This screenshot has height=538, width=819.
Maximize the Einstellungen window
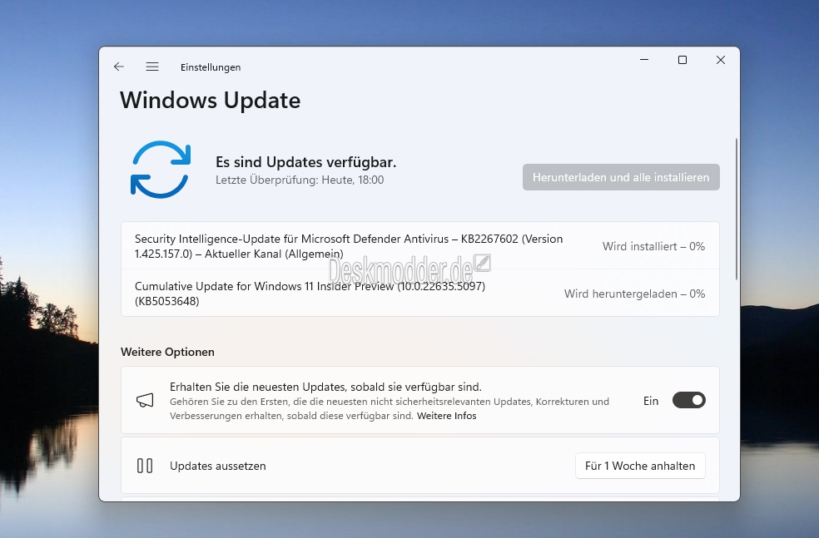(682, 60)
